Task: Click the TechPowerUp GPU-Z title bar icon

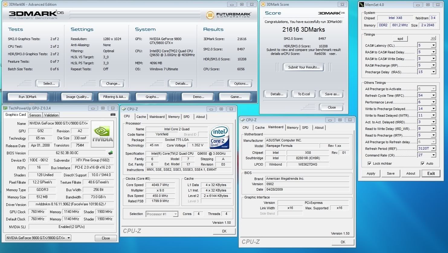Action: tap(5, 108)
